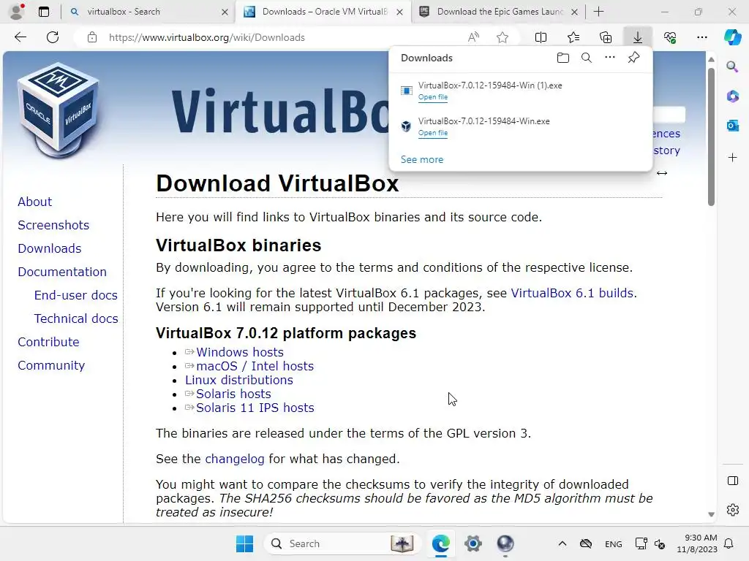Click the page vertical scrollbar thumb

[711, 137]
